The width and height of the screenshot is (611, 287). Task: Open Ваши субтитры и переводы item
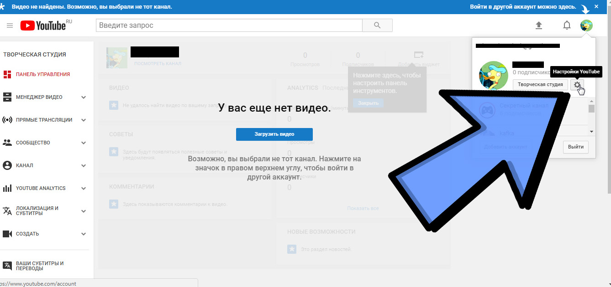click(40, 266)
